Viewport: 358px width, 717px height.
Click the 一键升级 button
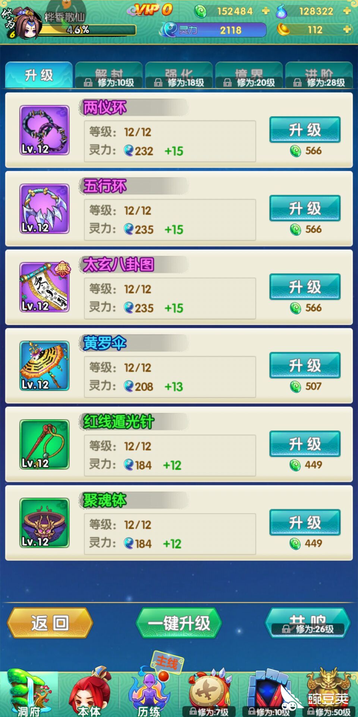[179, 623]
